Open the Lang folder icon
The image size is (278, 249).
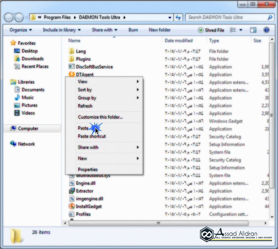pos(71,51)
